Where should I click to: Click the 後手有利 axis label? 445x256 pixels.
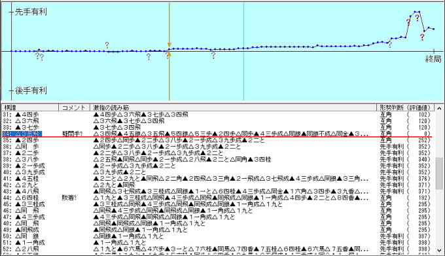[x=31, y=90]
